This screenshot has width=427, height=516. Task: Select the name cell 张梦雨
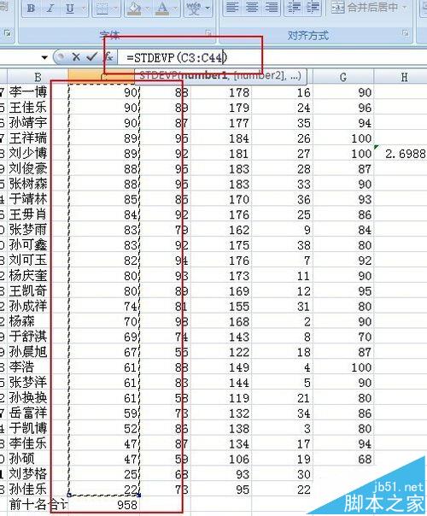coord(38,230)
